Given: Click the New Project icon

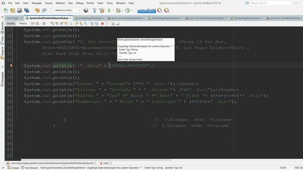Looking at the screenshot, I should click(x=13, y=10).
